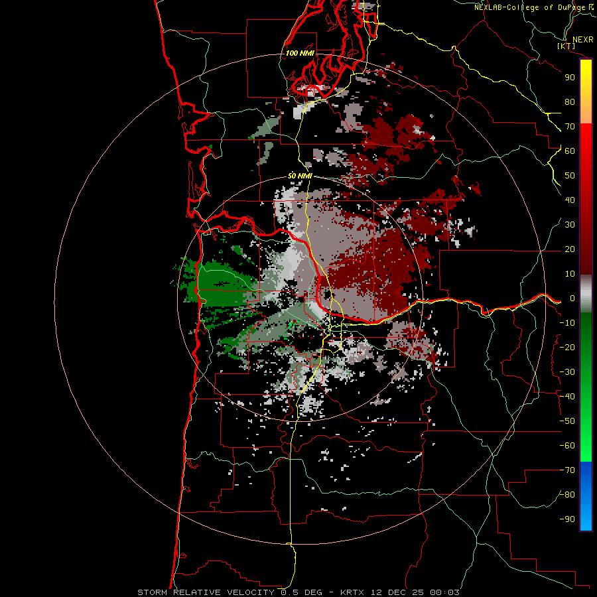Click the 10 knot scale label
Image resolution: width=597 pixels, height=597 pixels.
(570, 274)
